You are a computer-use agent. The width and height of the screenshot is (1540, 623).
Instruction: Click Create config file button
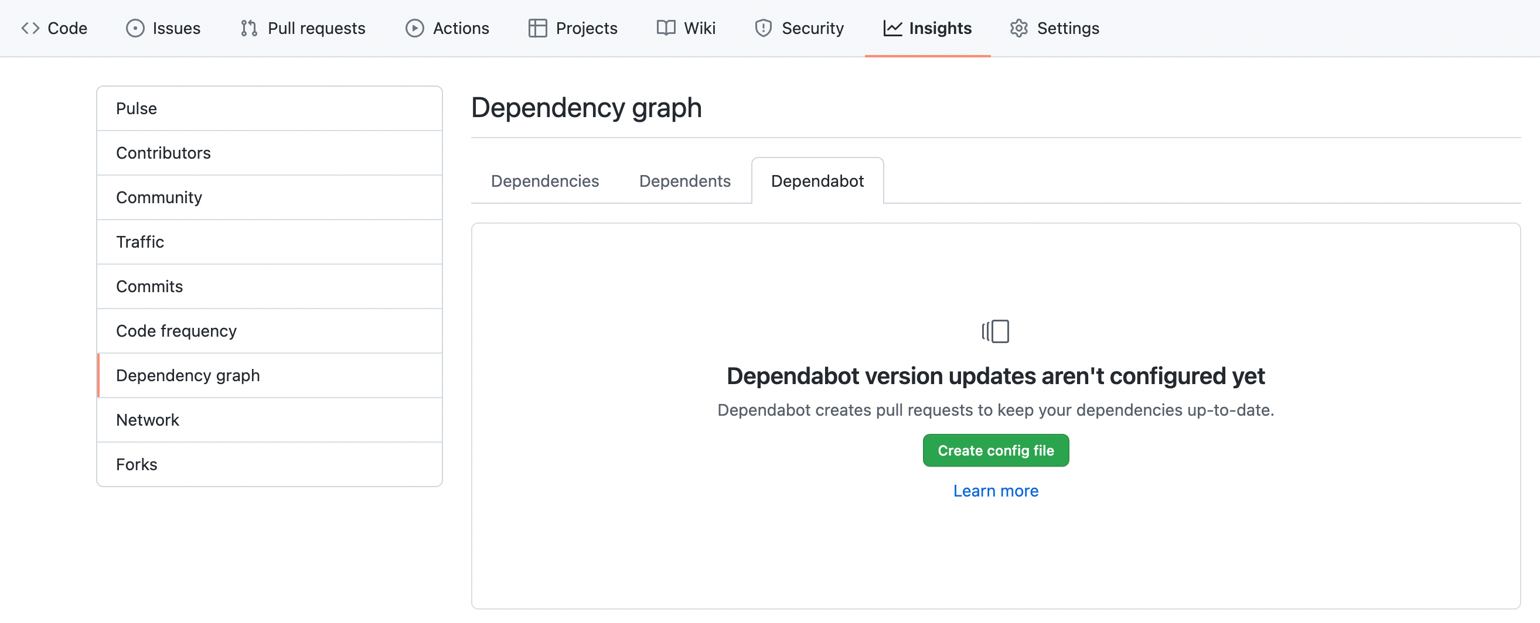(x=996, y=450)
